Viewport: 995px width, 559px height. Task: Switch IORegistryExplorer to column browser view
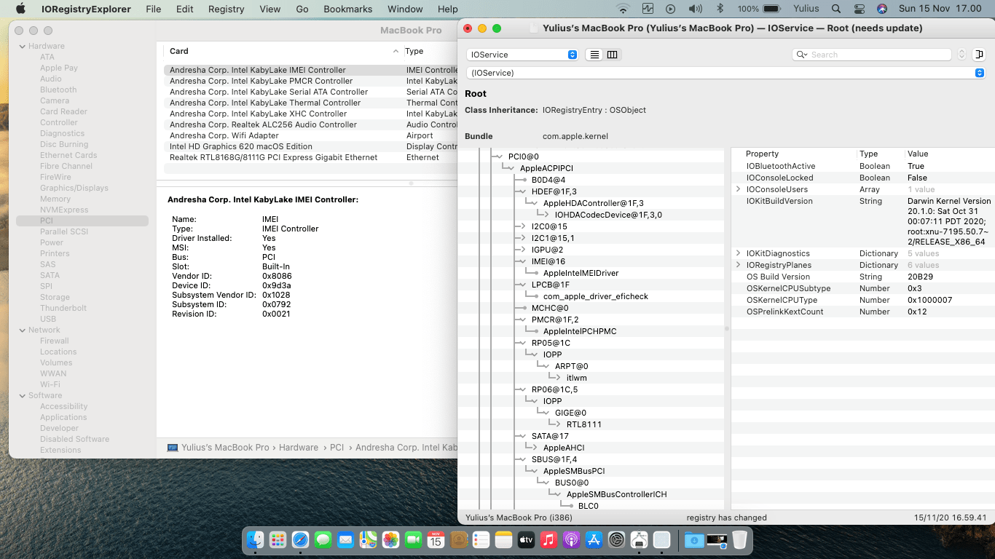tap(613, 55)
